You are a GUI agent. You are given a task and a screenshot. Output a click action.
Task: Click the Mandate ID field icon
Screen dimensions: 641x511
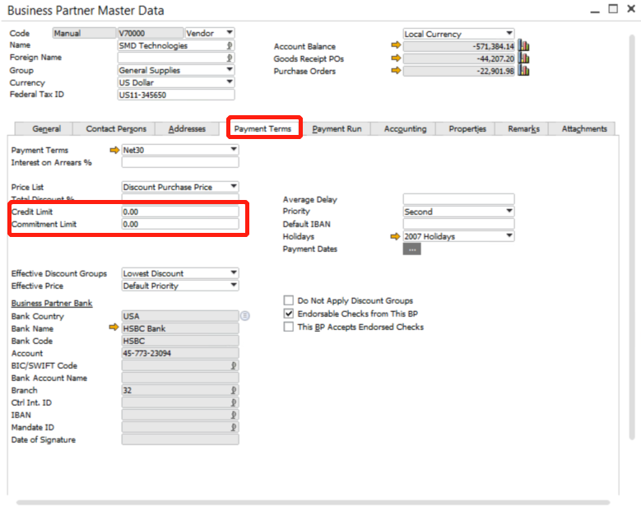coord(234,427)
